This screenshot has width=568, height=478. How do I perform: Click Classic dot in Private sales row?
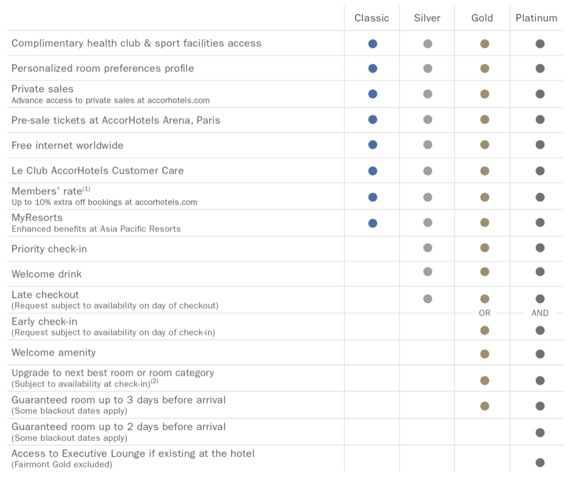click(373, 94)
